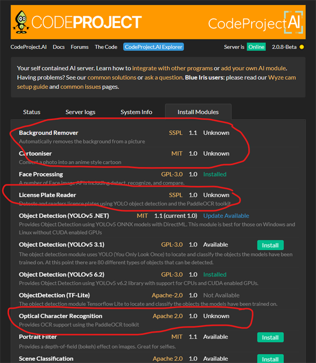The image size is (316, 363).
Task: Click MIT license of Cartooniser
Action: click(x=177, y=154)
